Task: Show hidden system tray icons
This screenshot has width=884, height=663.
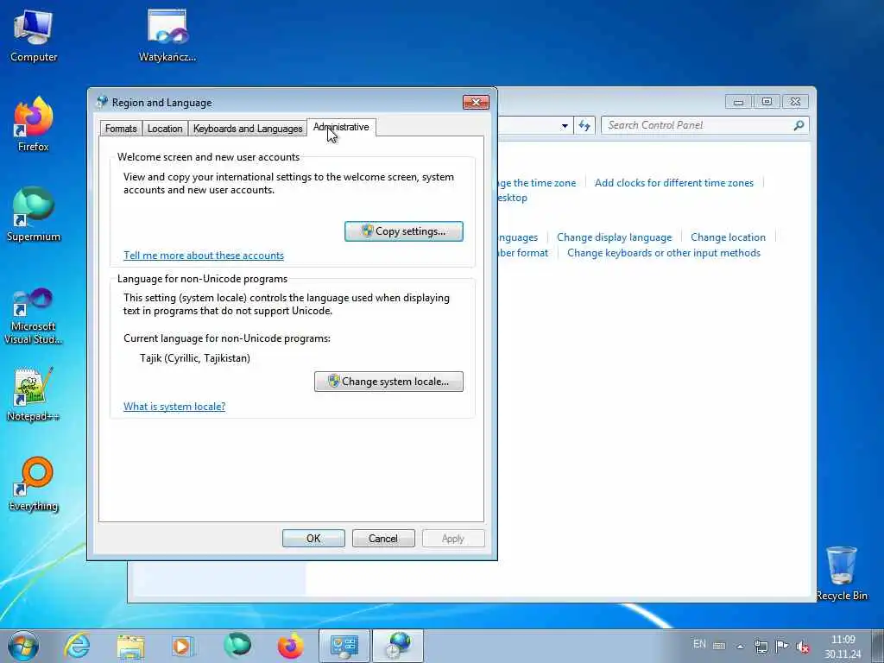Action: [x=740, y=647]
